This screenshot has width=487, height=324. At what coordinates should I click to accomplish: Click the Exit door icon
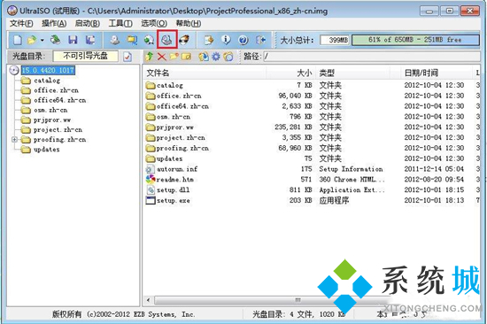pyautogui.click(x=260, y=40)
